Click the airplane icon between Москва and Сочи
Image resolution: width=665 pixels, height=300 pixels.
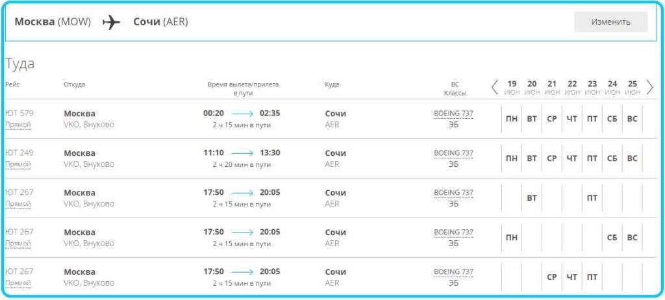click(x=111, y=22)
